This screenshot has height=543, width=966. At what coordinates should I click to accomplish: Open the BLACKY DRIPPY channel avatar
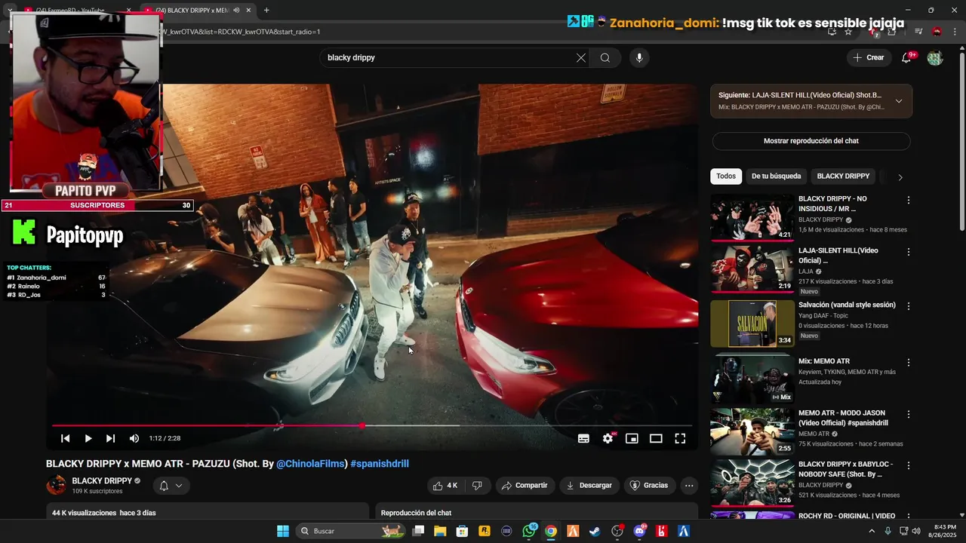coord(57,486)
